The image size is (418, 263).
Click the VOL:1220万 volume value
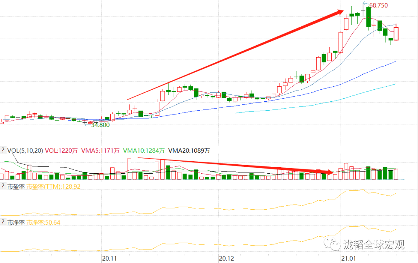[61, 150]
